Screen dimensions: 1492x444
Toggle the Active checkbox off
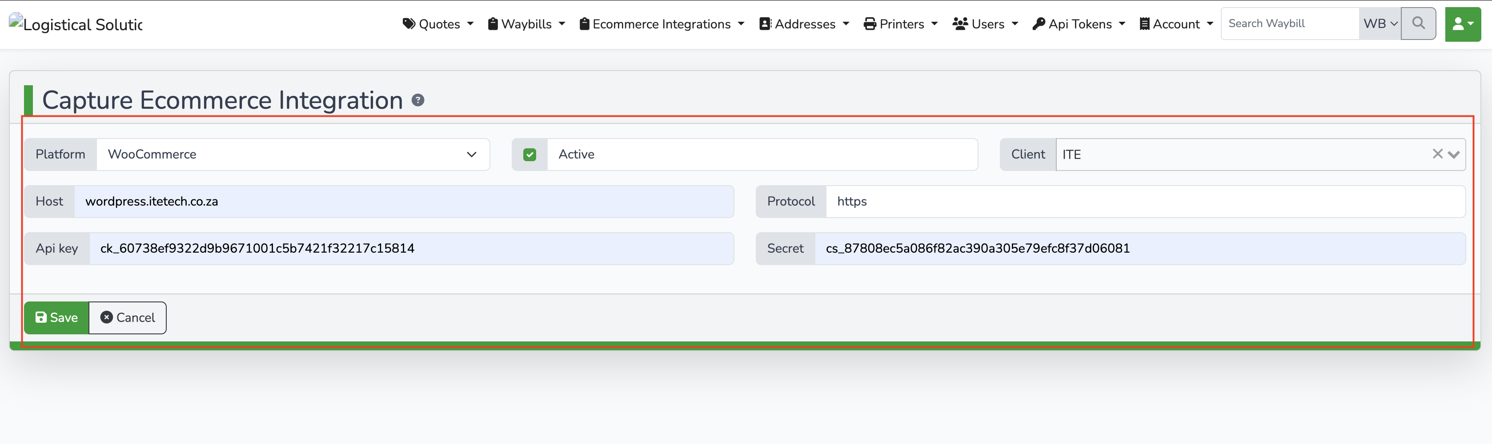(529, 155)
